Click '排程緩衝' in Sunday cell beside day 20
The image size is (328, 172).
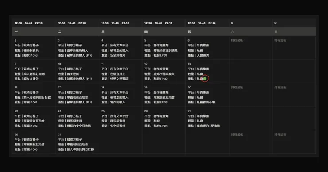(x=280, y=88)
